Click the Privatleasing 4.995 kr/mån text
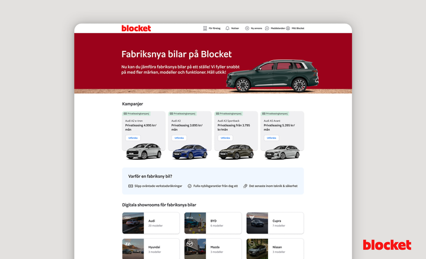The height and width of the screenshot is (259, 426). point(141,128)
